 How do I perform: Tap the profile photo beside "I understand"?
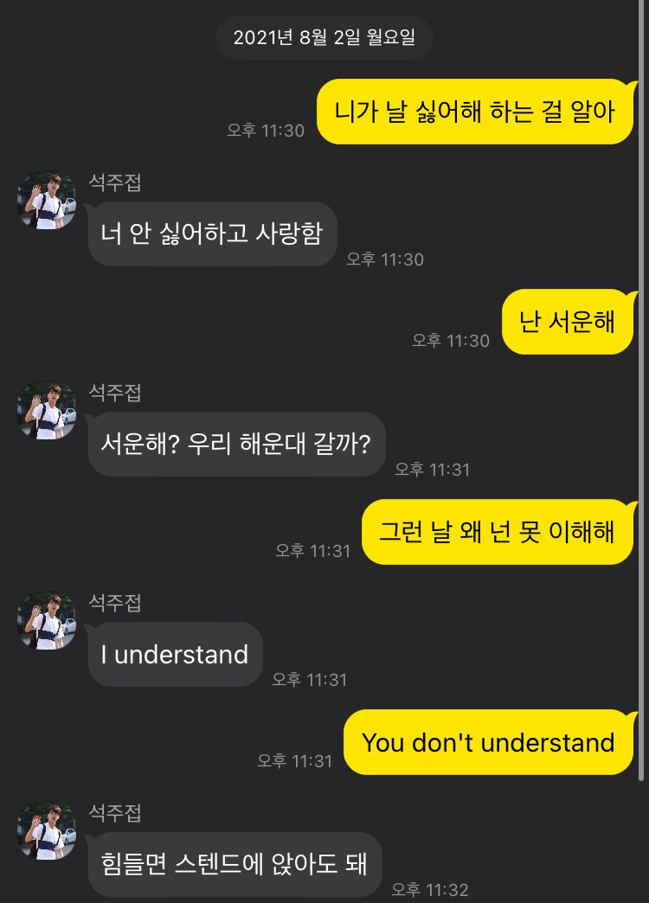pyautogui.click(x=47, y=620)
